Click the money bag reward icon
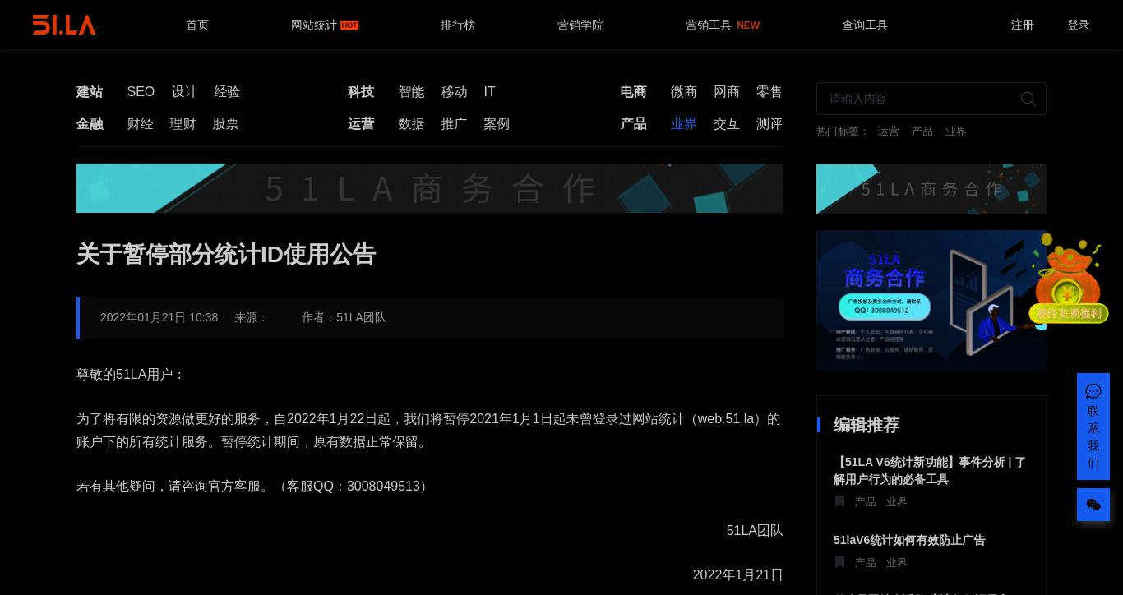The image size is (1123, 595). click(x=1068, y=278)
